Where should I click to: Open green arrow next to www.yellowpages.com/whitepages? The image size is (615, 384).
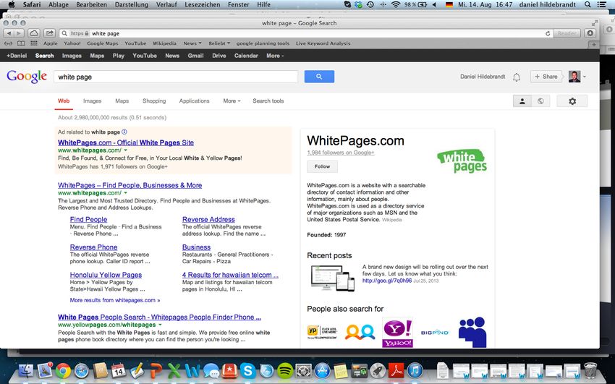click(160, 325)
